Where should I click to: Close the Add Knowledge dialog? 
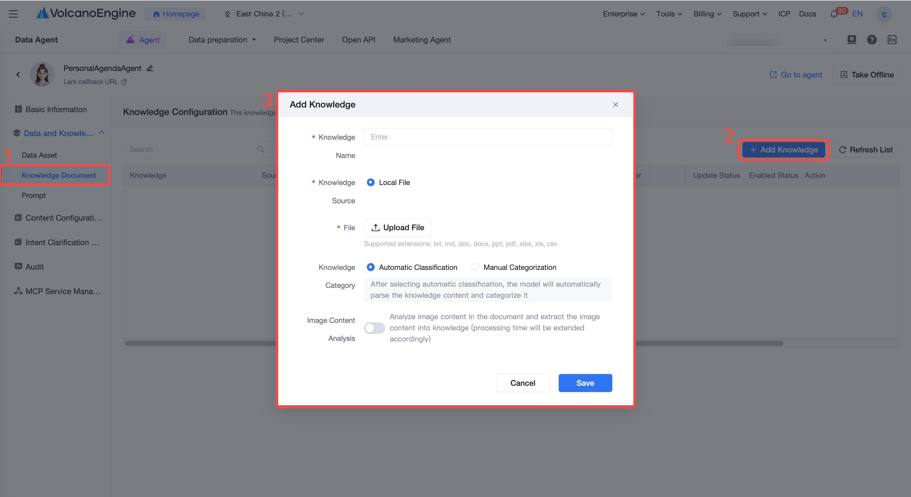(615, 105)
